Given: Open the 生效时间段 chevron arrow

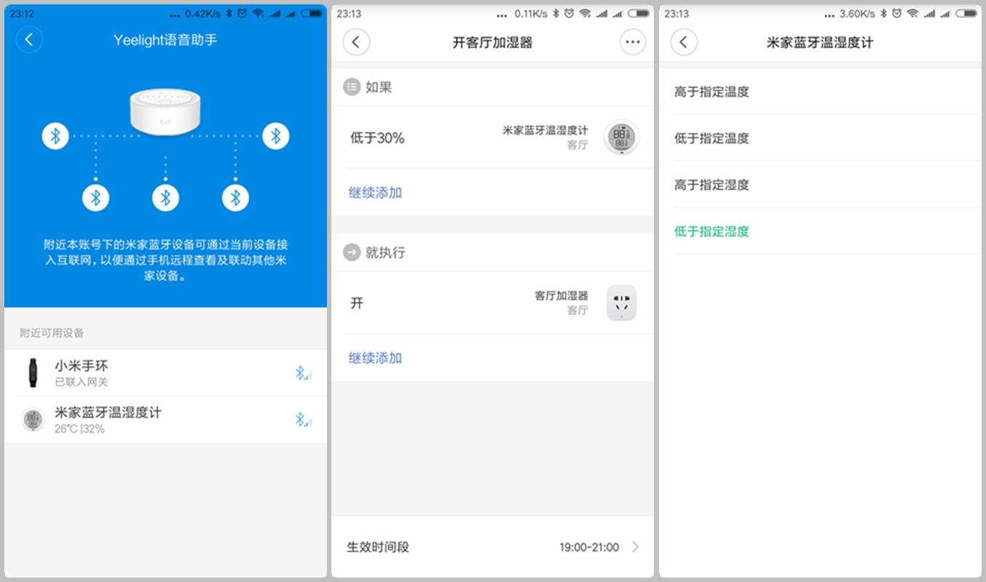Looking at the screenshot, I should pos(635,547).
